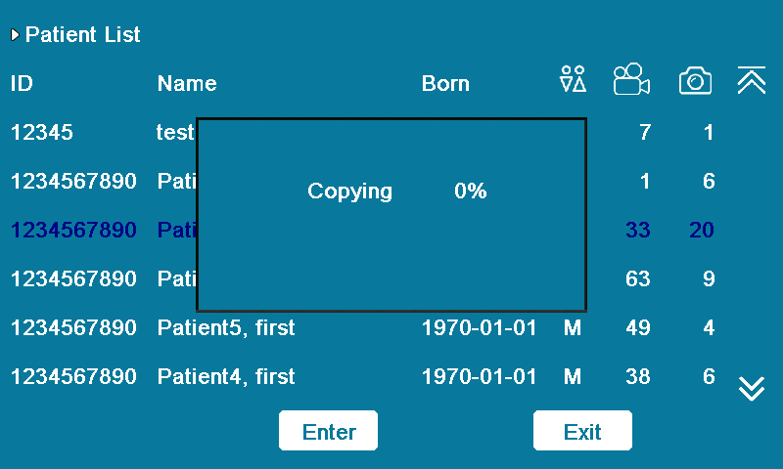Click the Born column header
Viewport: 783px width, 469px height.
445,84
